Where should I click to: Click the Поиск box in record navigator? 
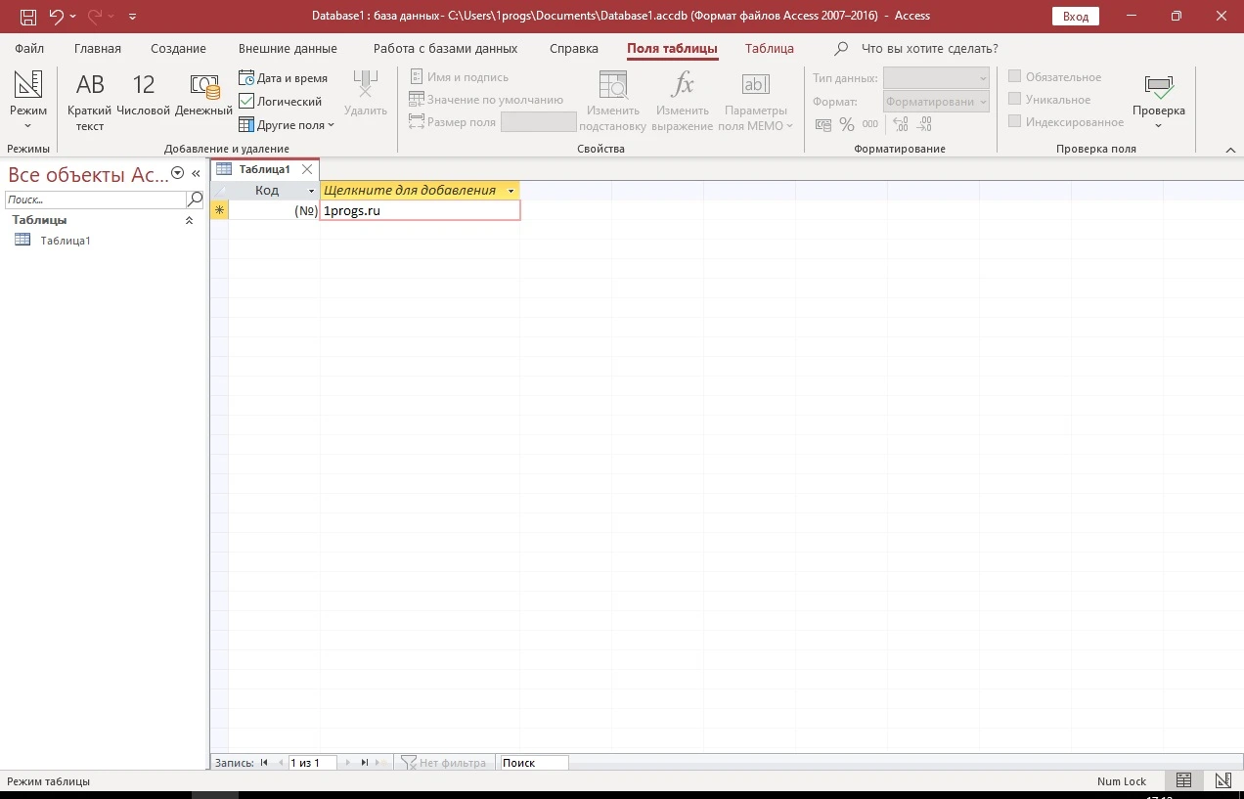[534, 763]
